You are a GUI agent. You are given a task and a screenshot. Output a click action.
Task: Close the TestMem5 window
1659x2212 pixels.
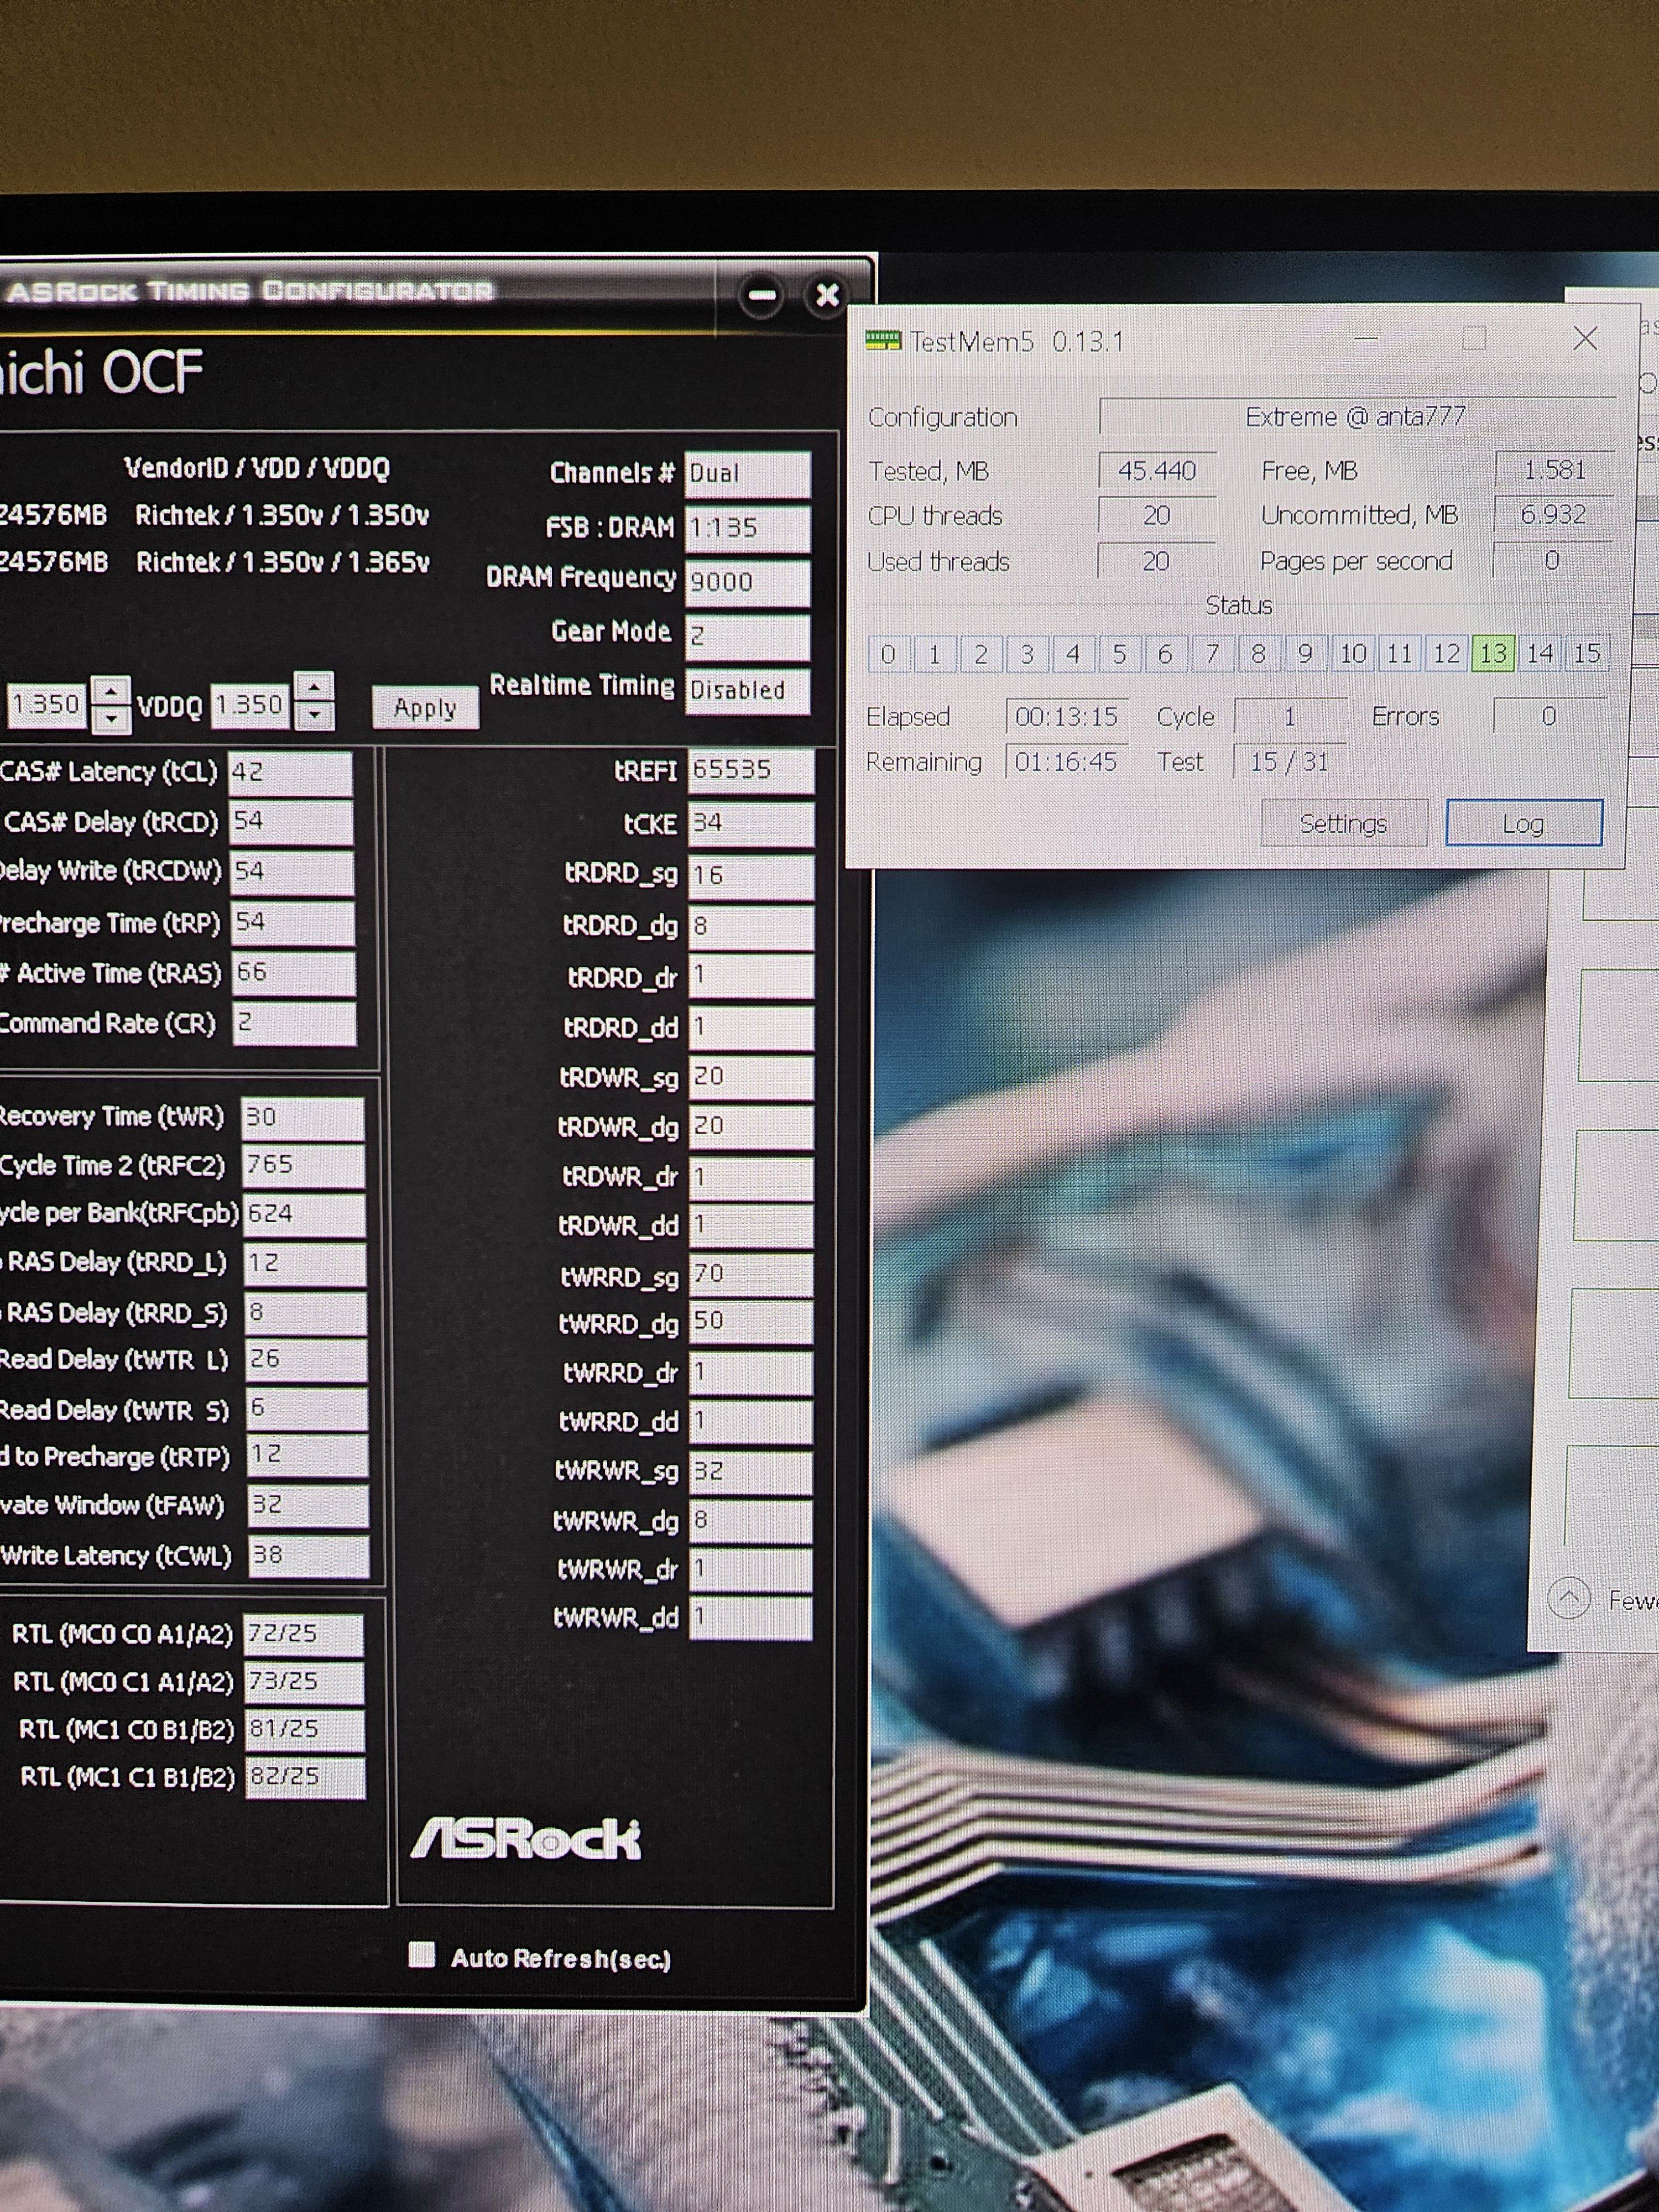point(1584,339)
